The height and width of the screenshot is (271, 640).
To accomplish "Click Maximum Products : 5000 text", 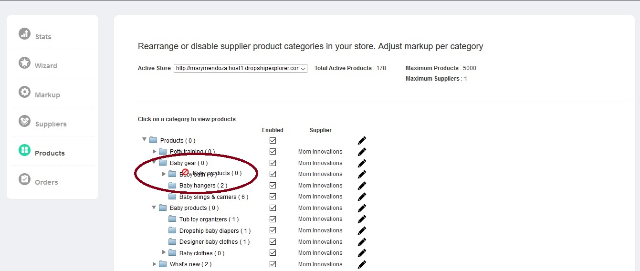I will pyautogui.click(x=441, y=68).
